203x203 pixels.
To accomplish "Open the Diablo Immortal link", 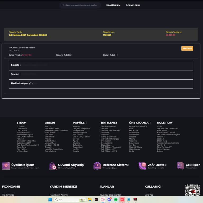I will [108, 126].
